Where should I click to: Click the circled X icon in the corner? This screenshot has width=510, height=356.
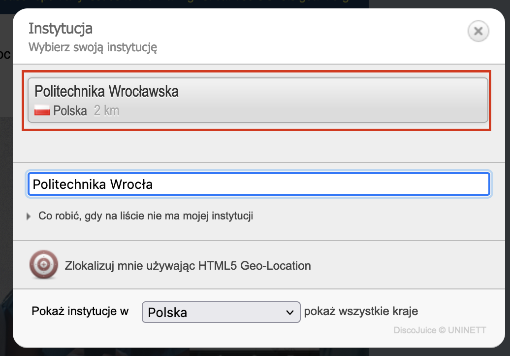pos(478,31)
